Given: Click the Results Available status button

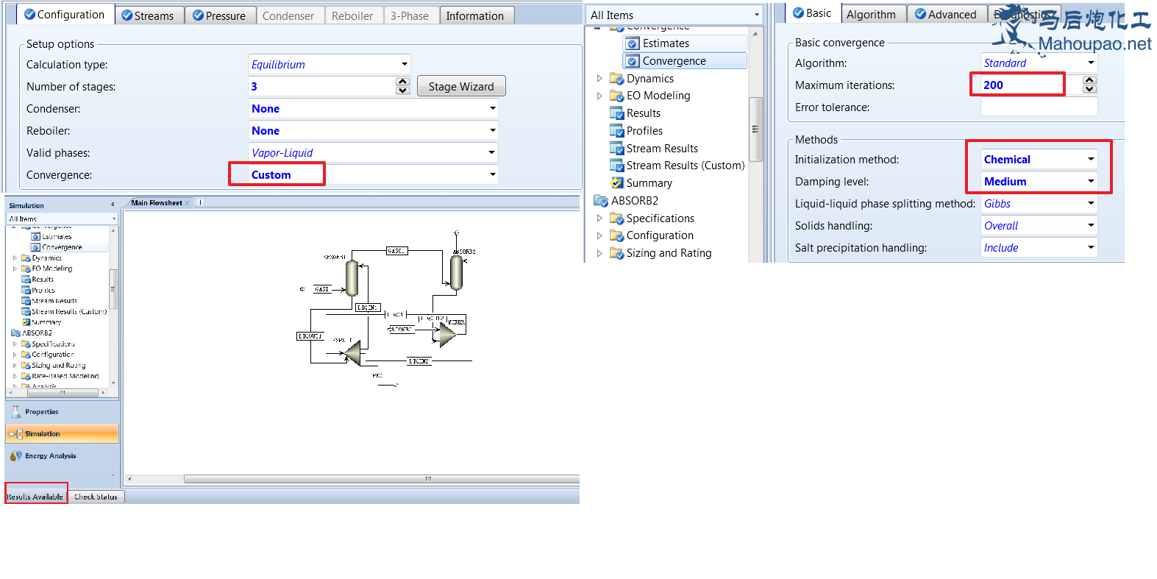Looking at the screenshot, I should pyautogui.click(x=35, y=497).
